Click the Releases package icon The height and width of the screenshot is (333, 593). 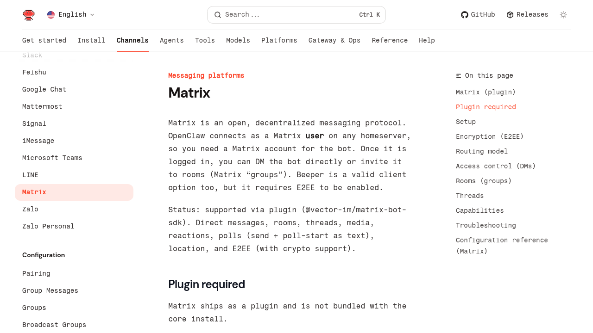510,15
